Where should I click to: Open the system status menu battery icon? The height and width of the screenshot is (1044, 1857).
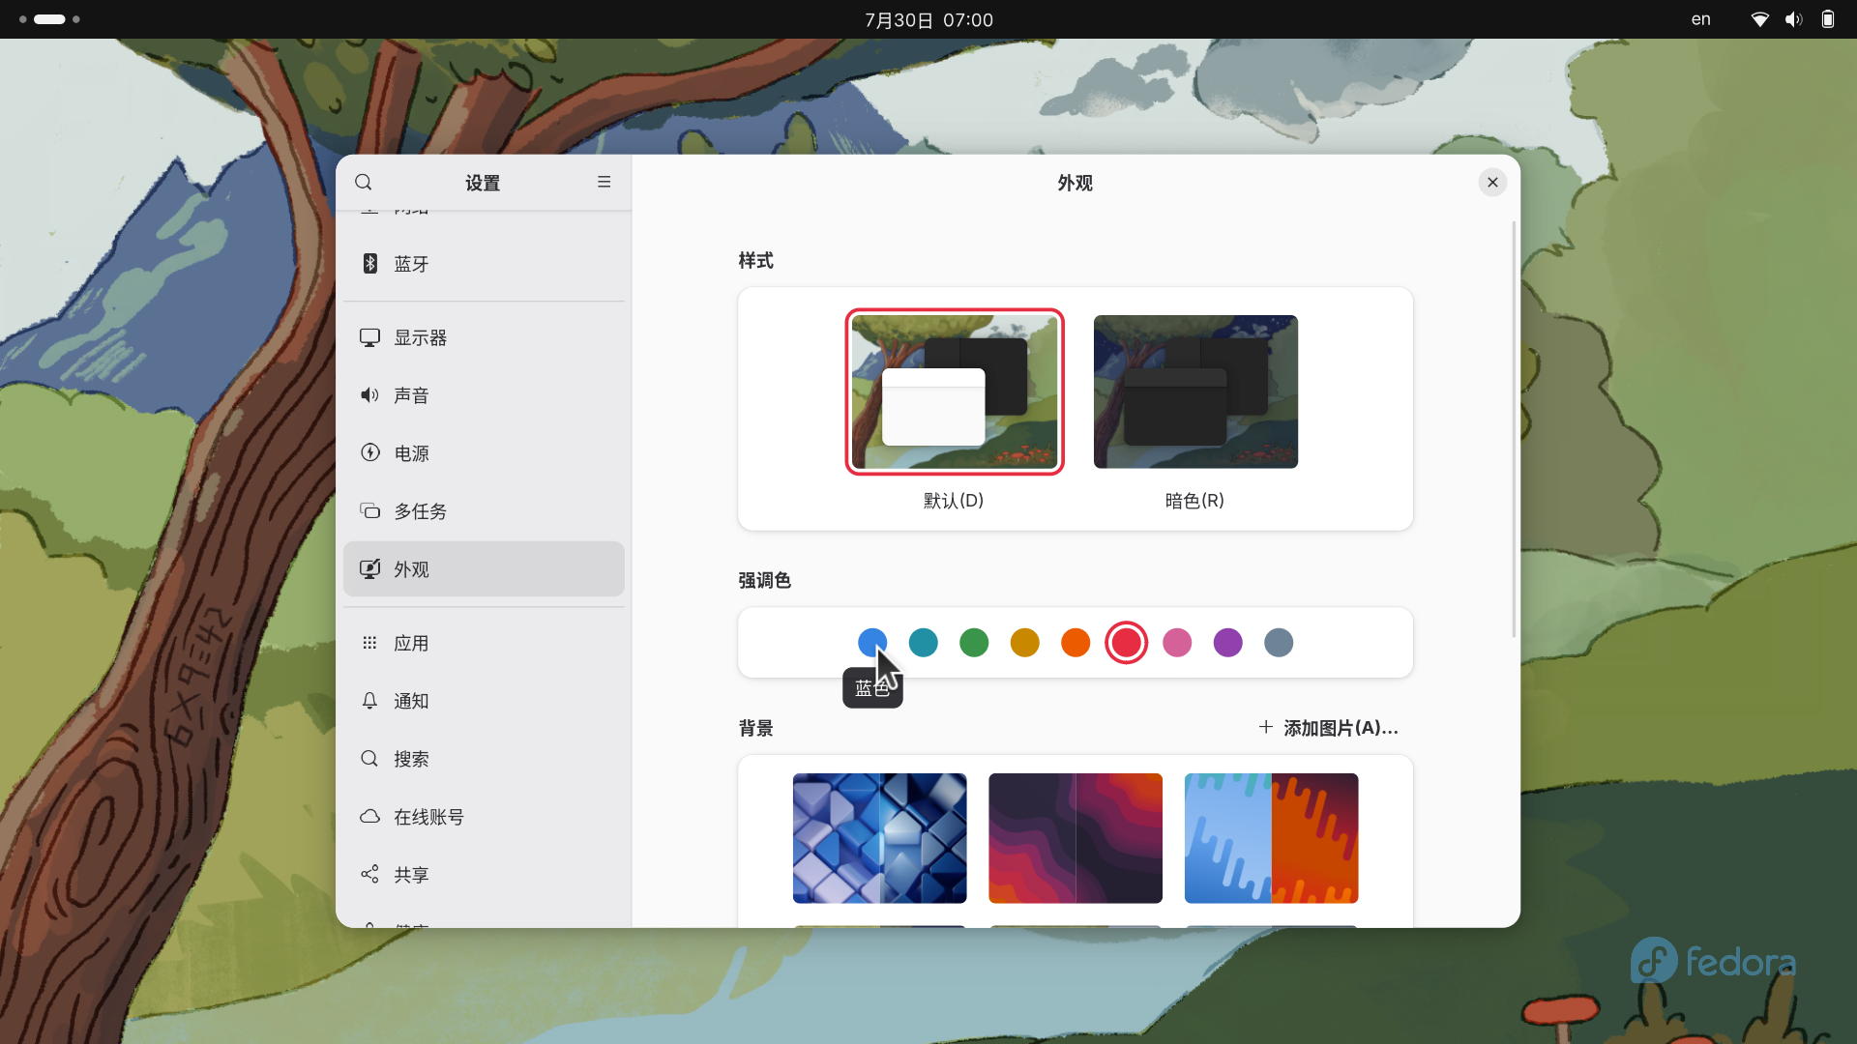tap(1827, 19)
